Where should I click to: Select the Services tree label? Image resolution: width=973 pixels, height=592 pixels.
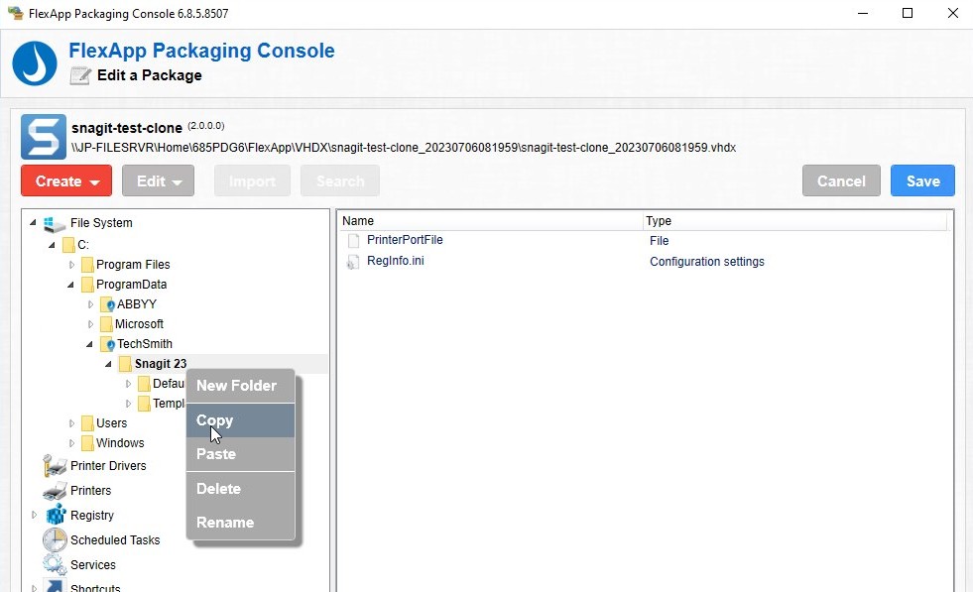tap(93, 564)
